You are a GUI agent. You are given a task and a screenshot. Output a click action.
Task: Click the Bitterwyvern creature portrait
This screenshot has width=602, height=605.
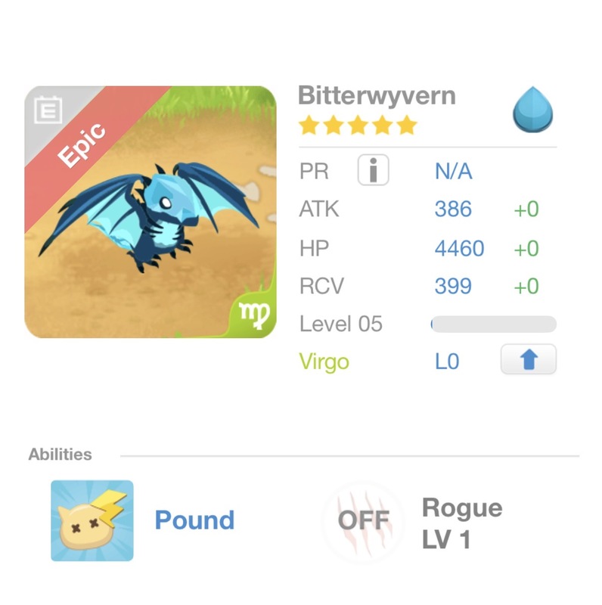click(150, 212)
